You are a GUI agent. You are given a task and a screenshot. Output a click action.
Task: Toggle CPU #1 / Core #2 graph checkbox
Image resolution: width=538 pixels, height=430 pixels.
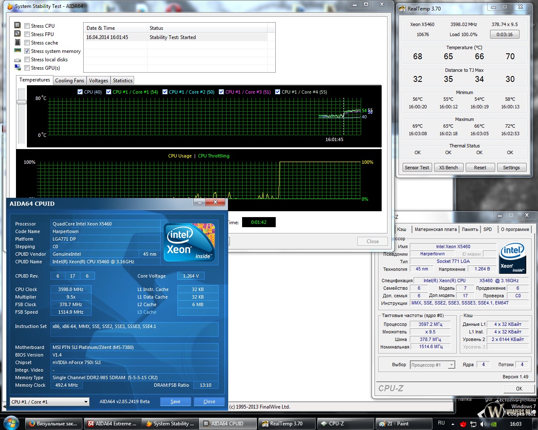(x=165, y=92)
